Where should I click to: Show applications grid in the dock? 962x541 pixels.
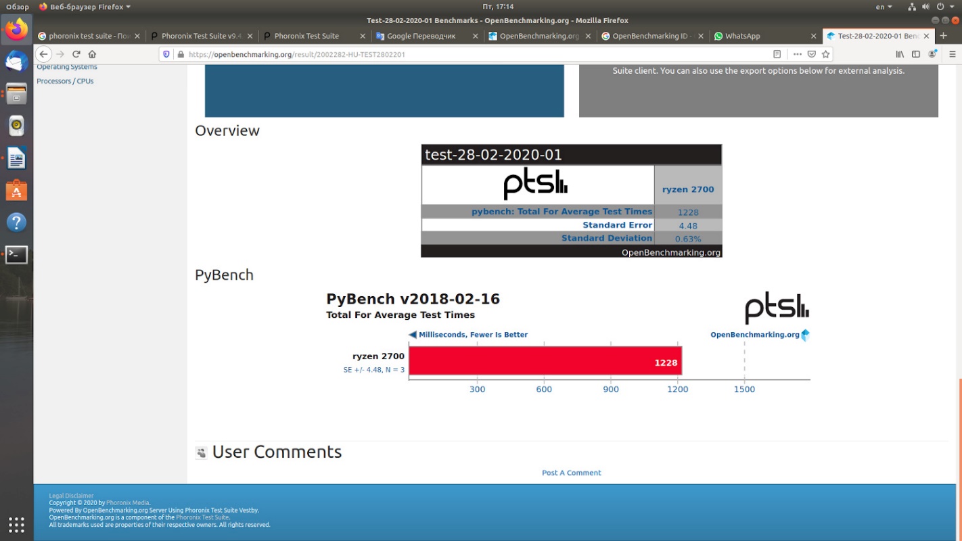coord(17,524)
